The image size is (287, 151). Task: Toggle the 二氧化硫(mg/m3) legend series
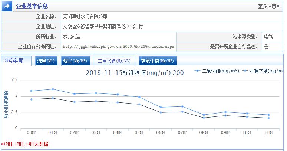pyautogui.click(x=220, y=71)
